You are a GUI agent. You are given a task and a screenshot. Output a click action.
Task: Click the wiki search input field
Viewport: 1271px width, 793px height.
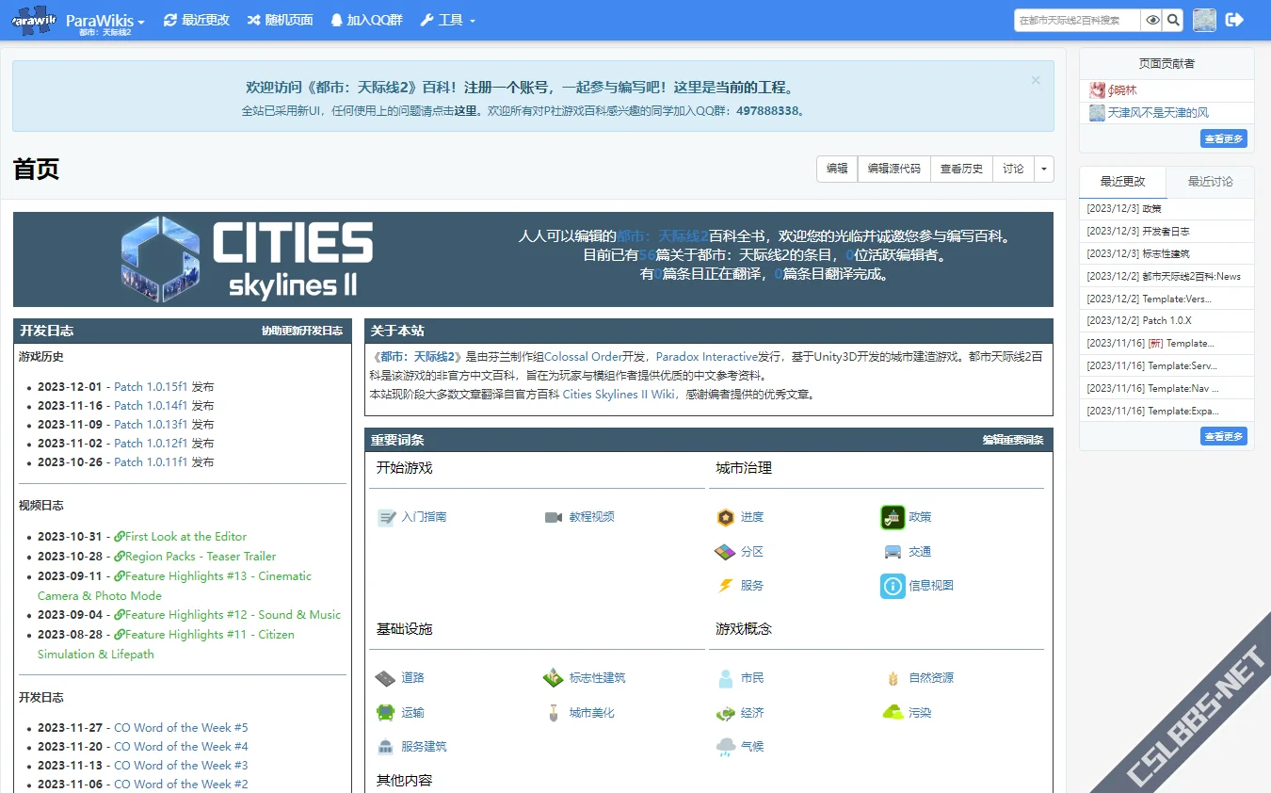coord(1077,20)
